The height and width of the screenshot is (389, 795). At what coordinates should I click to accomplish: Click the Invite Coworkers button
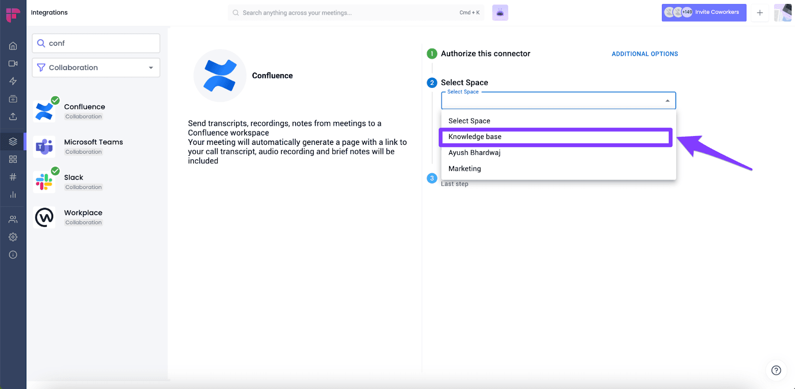[x=704, y=13]
